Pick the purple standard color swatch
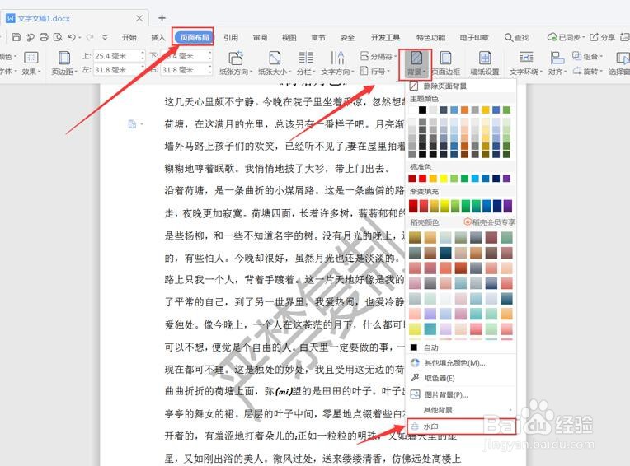 pos(506,178)
